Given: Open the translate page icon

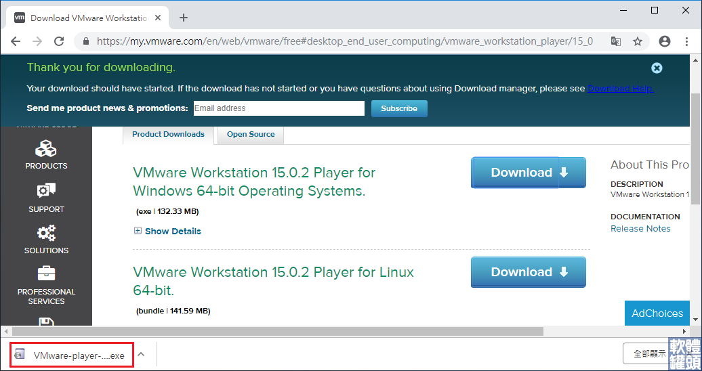Looking at the screenshot, I should (x=615, y=41).
